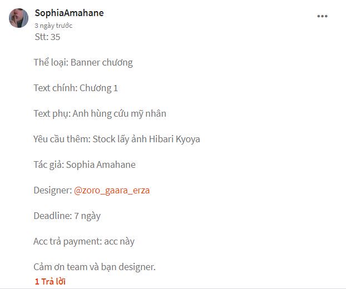Expand the '1 Trả lời' replies
The image size is (346, 289).
50,281
